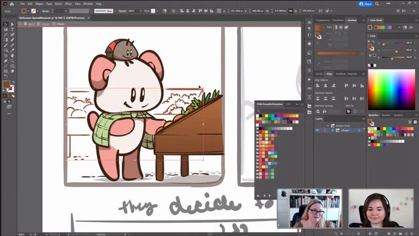Select Radial gradient type in Gradient panel
This screenshot has width=419, height=236.
[x=341, y=28]
